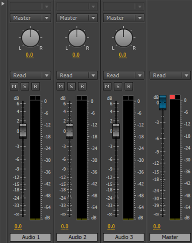The height and width of the screenshot is (243, 192).
Task: Mute the Audio 1 track
Action: 14,87
